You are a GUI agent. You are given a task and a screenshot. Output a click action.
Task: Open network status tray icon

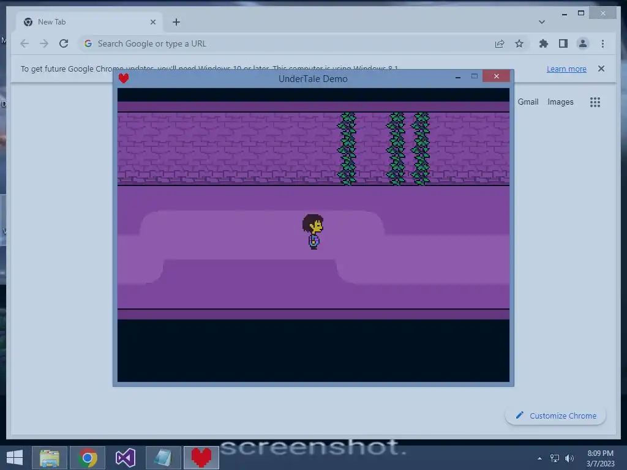555,458
